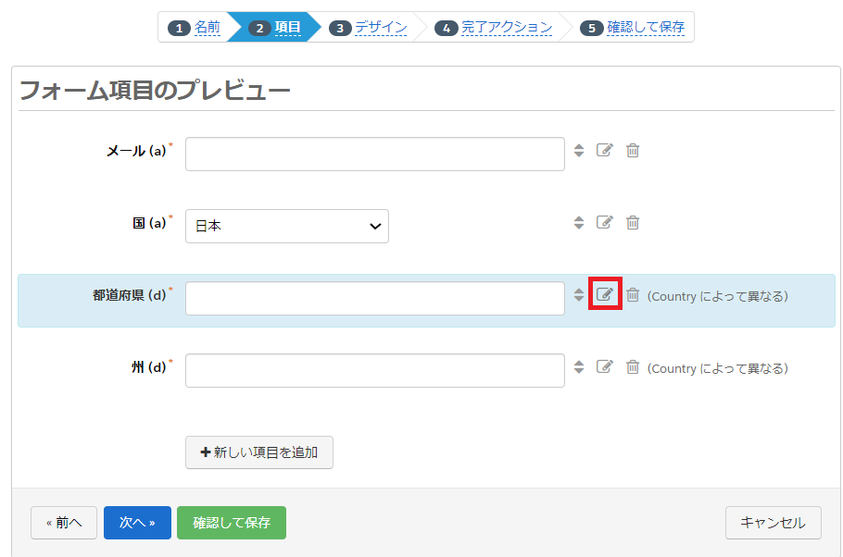Click the green 確認して保存 button
Viewport: 843px width, 557px height.
232,523
